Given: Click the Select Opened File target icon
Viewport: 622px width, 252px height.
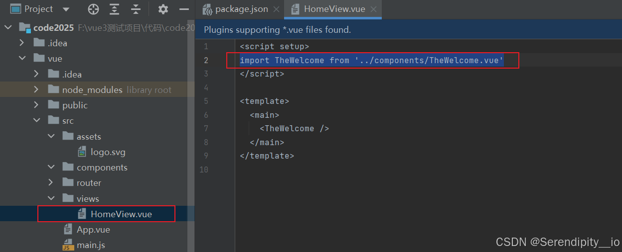Looking at the screenshot, I should [93, 9].
